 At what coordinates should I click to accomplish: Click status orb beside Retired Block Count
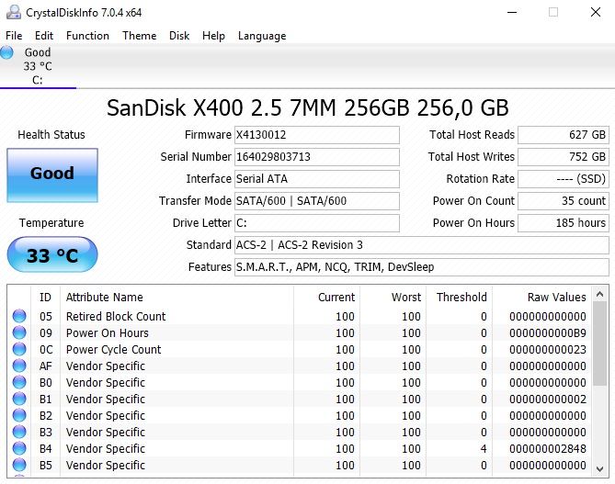coord(19,317)
